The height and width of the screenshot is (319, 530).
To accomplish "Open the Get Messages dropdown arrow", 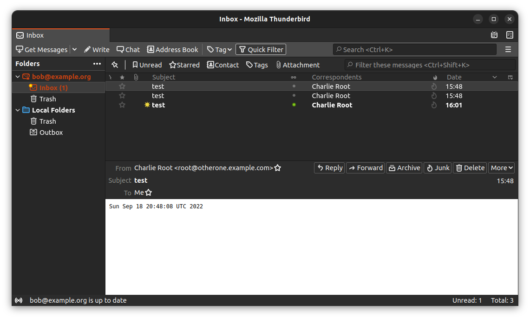I will 74,49.
